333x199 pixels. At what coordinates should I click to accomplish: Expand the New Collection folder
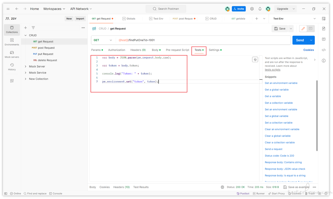tap(25, 79)
